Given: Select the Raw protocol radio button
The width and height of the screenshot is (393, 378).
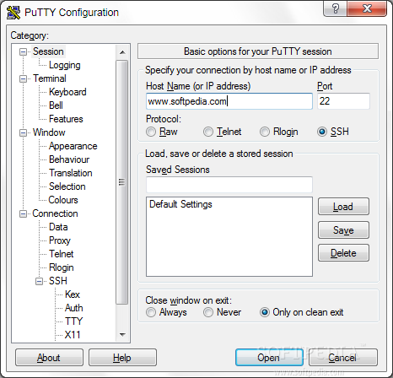Looking at the screenshot, I should (151, 132).
